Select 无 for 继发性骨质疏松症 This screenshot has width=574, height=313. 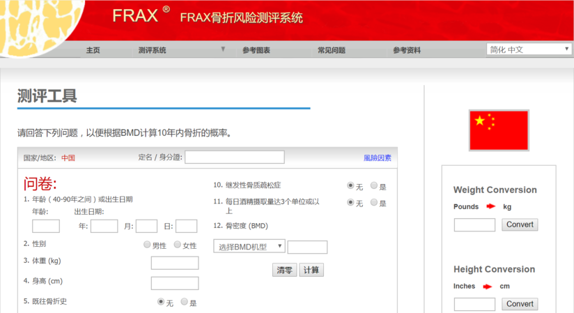pos(350,185)
